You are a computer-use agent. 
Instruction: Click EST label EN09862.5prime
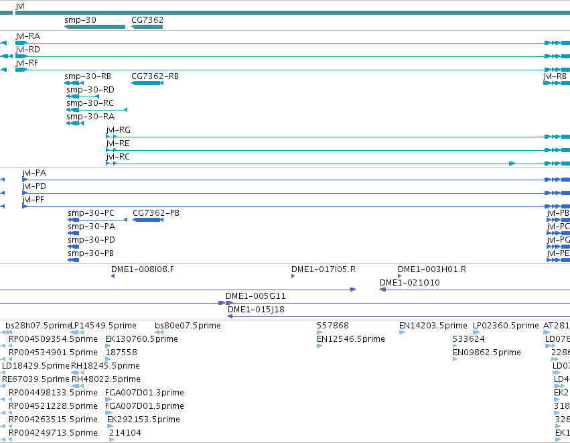tap(487, 353)
